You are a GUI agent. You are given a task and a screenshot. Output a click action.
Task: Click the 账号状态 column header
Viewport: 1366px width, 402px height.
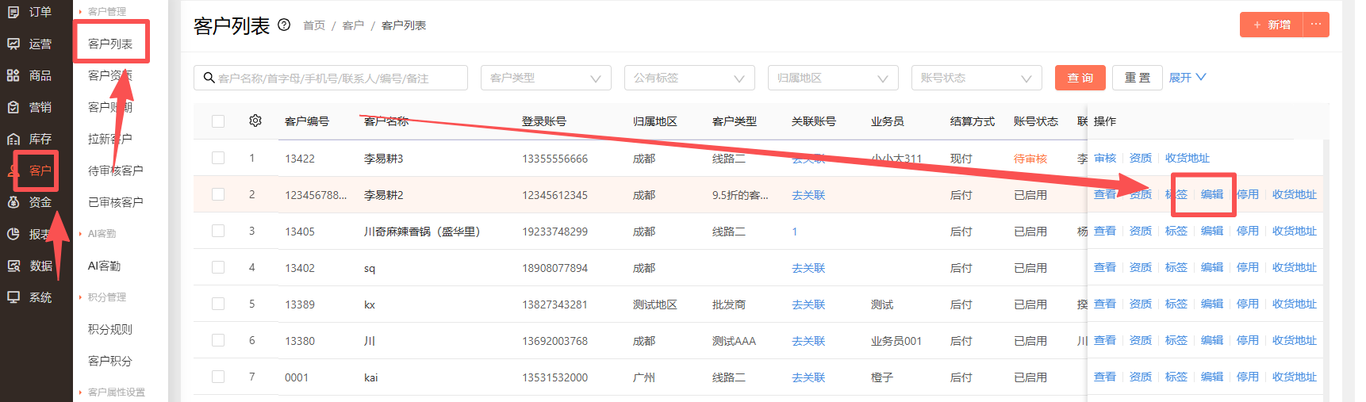point(1036,121)
